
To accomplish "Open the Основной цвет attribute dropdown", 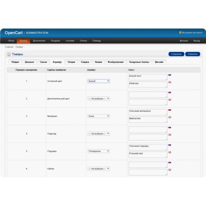I will 99,81.
